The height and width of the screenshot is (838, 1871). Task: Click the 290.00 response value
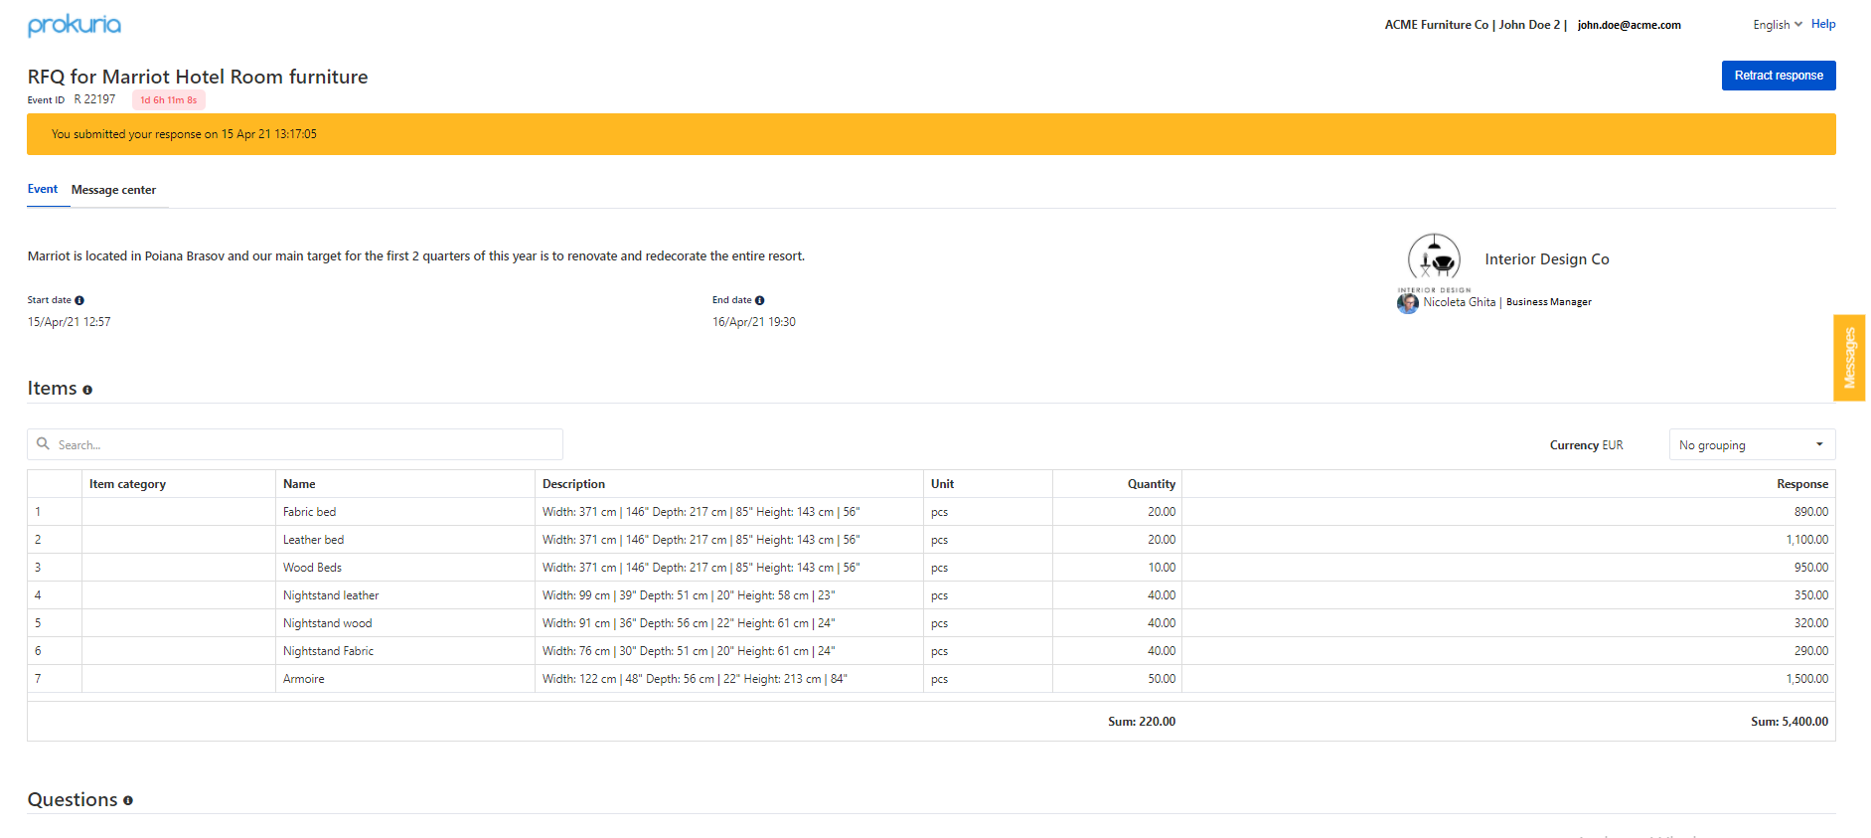pos(1810,651)
